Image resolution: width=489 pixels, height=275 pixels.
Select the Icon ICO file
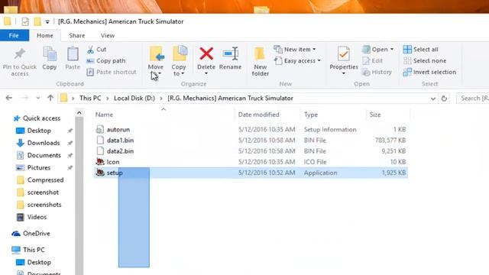251,162
